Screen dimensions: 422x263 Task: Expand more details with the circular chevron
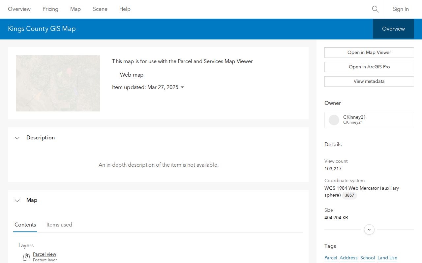click(369, 229)
